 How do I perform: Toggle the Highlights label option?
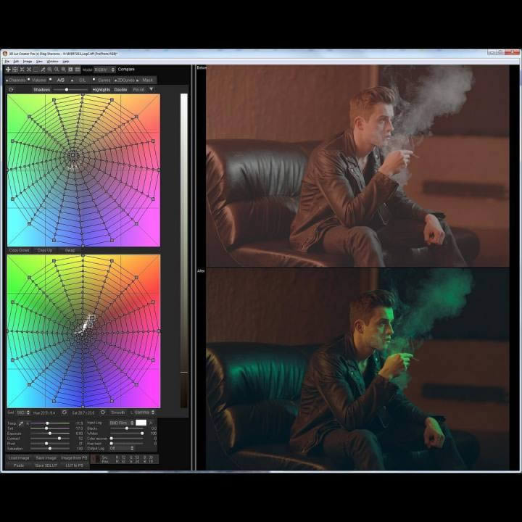(x=101, y=90)
